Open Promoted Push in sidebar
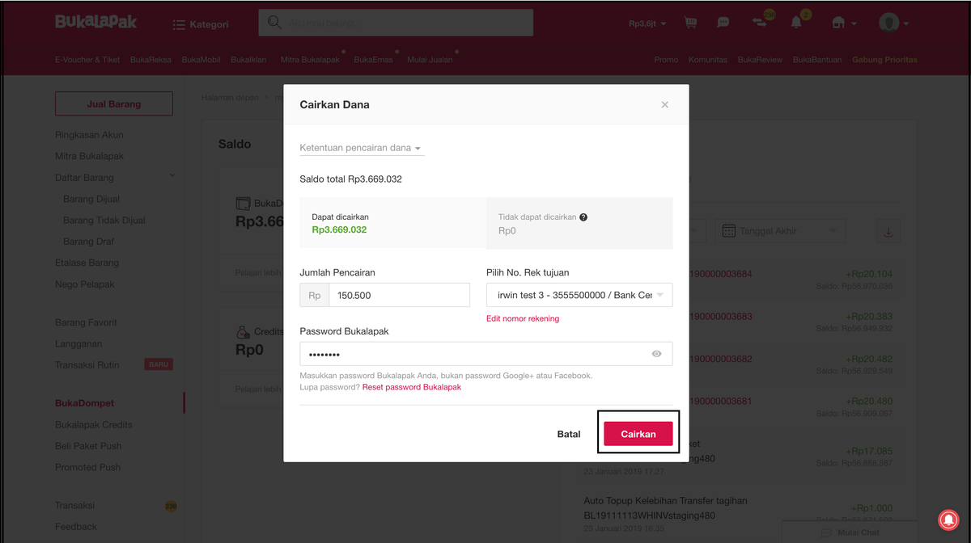Image resolution: width=971 pixels, height=543 pixels. tap(87, 467)
